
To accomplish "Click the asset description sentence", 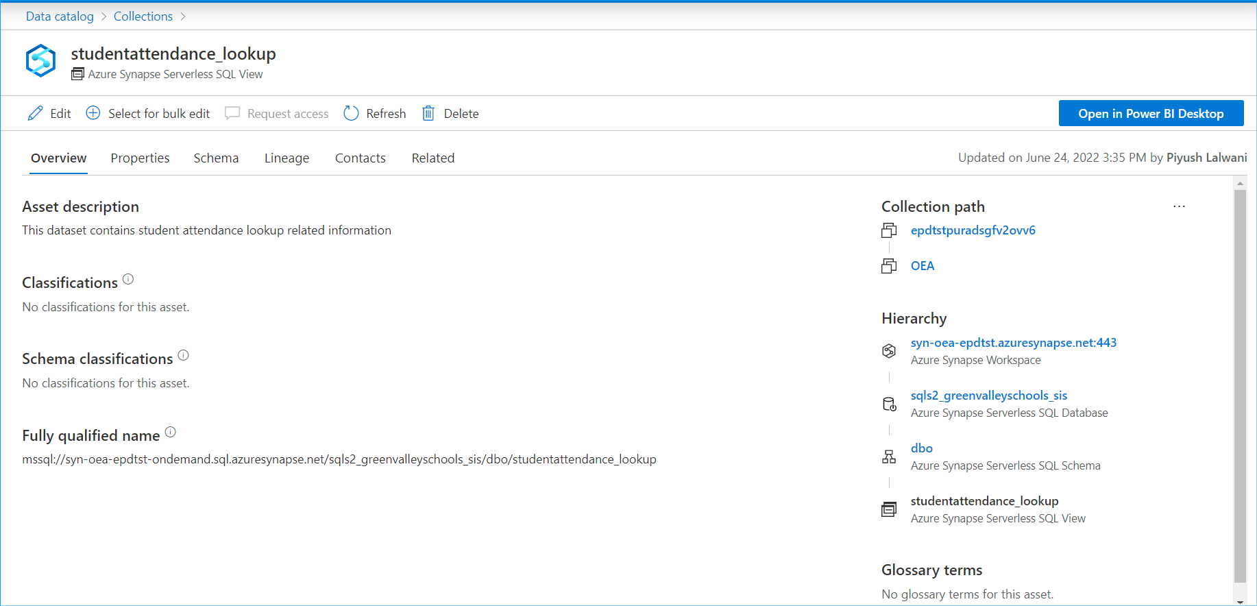I will click(x=206, y=230).
